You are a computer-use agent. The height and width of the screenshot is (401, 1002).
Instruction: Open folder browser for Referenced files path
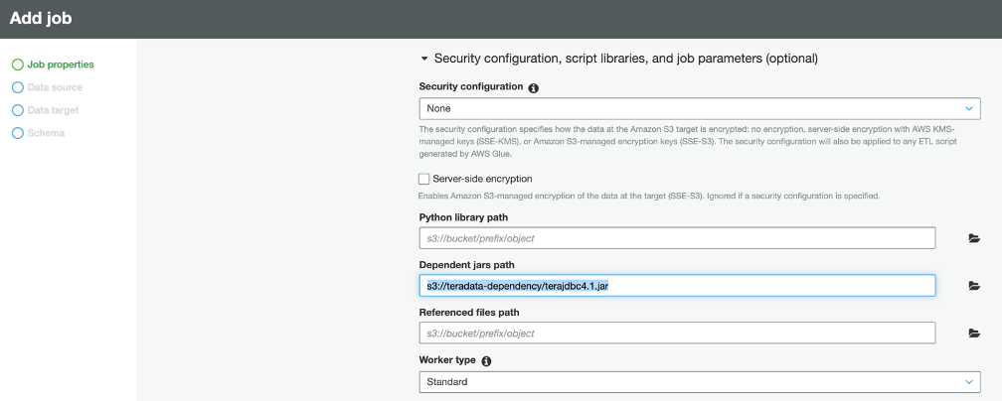(974, 334)
